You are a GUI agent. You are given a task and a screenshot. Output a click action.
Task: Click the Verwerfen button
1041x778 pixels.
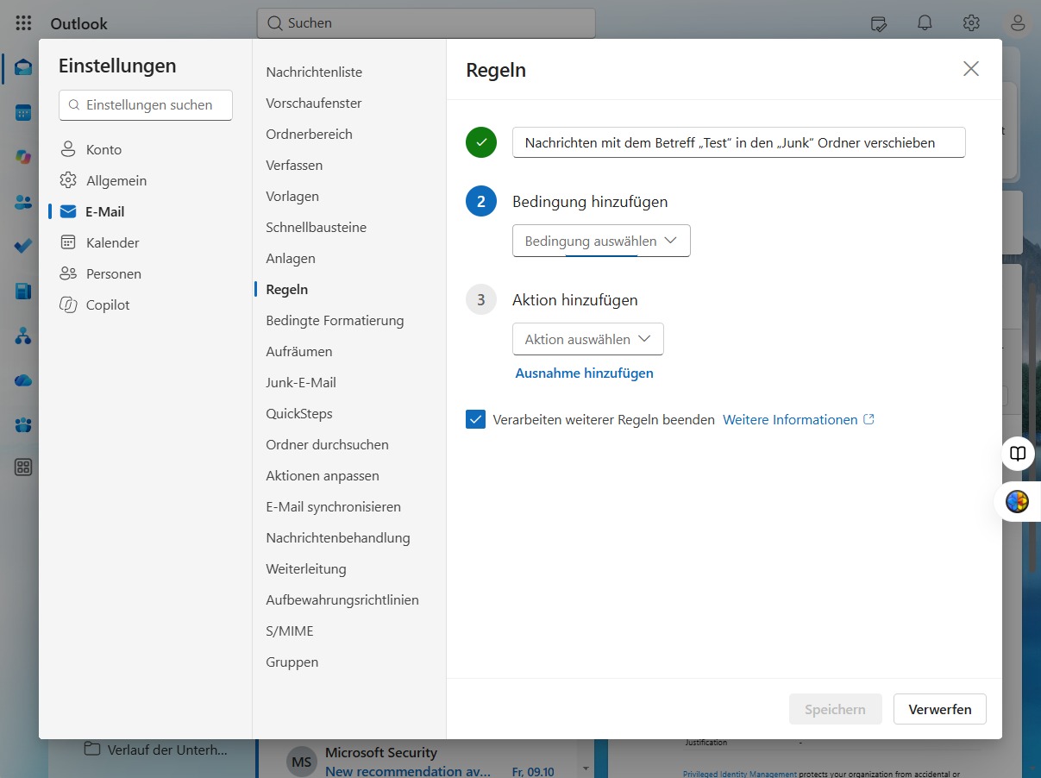coord(940,709)
